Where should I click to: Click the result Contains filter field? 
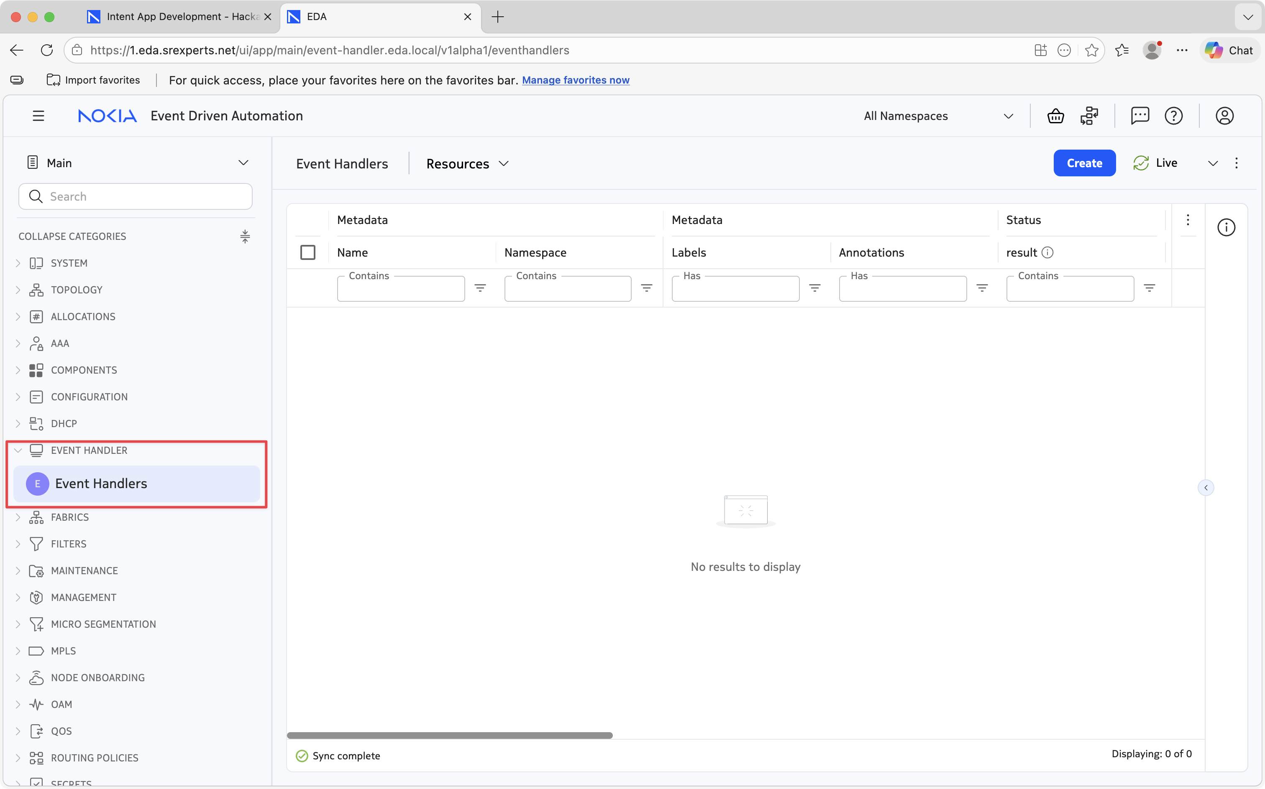click(x=1070, y=289)
